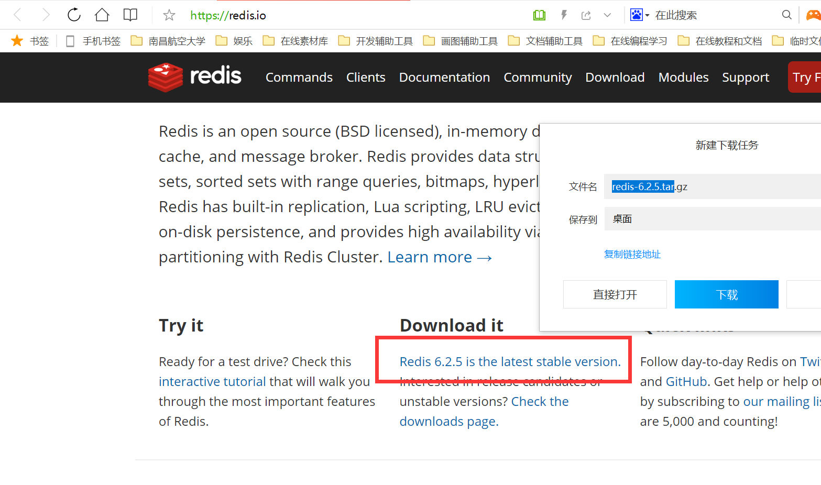The width and height of the screenshot is (821, 485).
Task: Open the 在线编程学习 bookmark folder
Action: pyautogui.click(x=630, y=41)
